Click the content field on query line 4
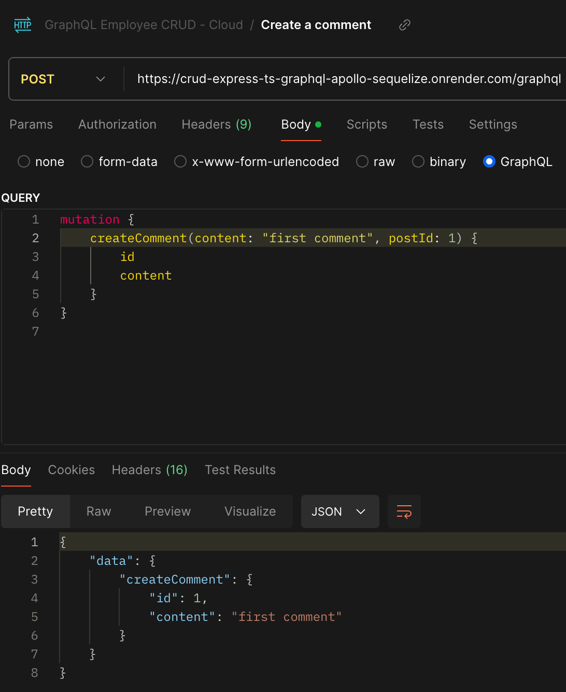The width and height of the screenshot is (566, 692). [x=146, y=275]
